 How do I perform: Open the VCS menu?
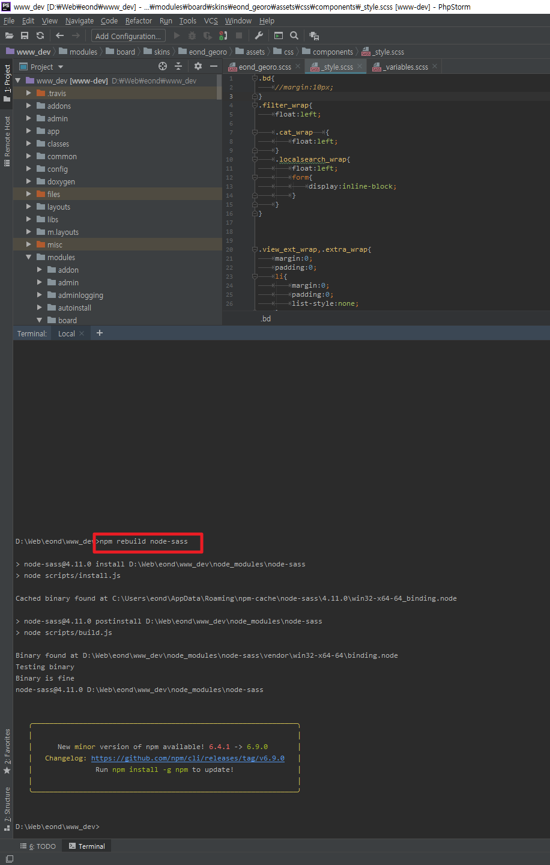[x=211, y=20]
